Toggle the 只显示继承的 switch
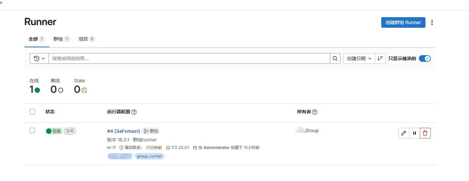The width and height of the screenshot is (469, 181). point(425,58)
